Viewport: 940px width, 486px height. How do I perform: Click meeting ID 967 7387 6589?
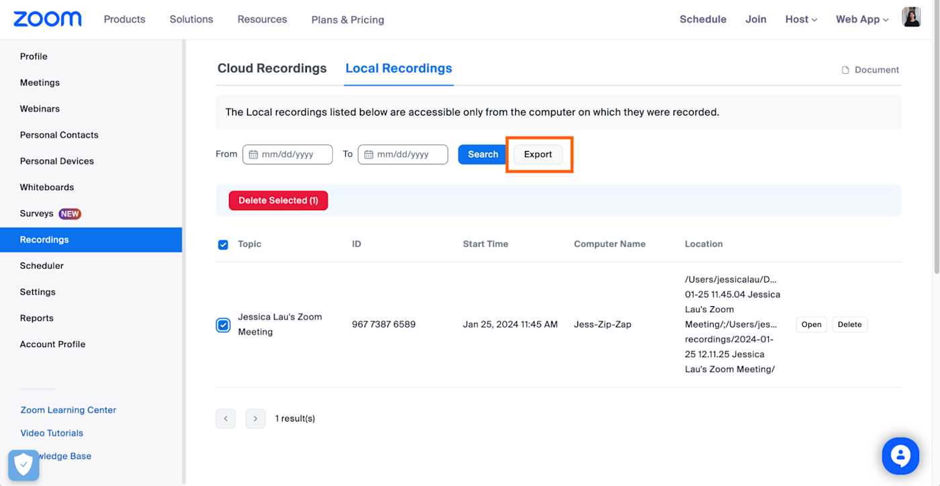click(383, 324)
